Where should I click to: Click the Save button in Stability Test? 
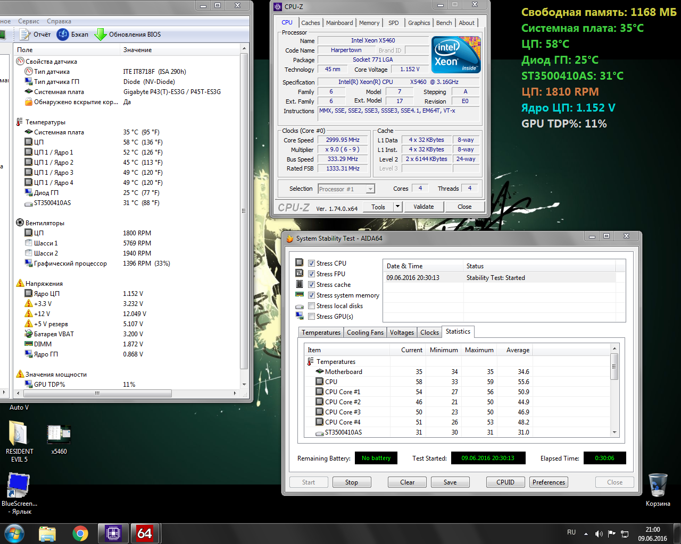pyautogui.click(x=450, y=482)
